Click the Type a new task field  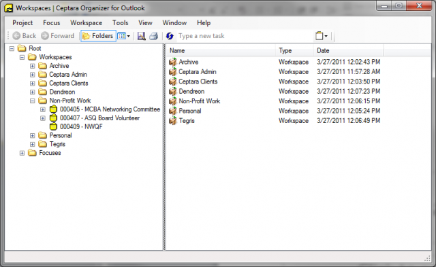245,36
